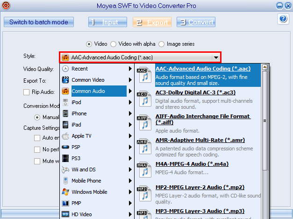Click the iPad device icon
The height and width of the screenshot is (219, 293).
[65, 125]
